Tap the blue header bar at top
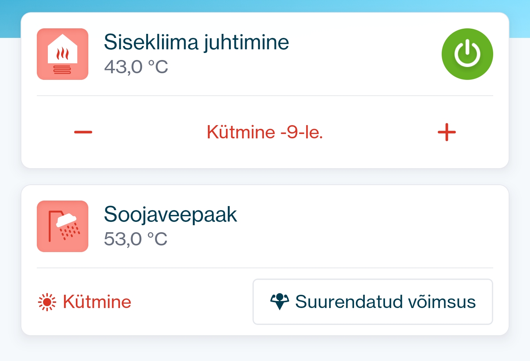 (265, 6)
